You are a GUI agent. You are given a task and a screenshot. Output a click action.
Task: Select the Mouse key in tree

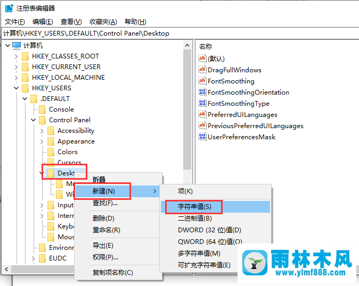click(x=66, y=237)
